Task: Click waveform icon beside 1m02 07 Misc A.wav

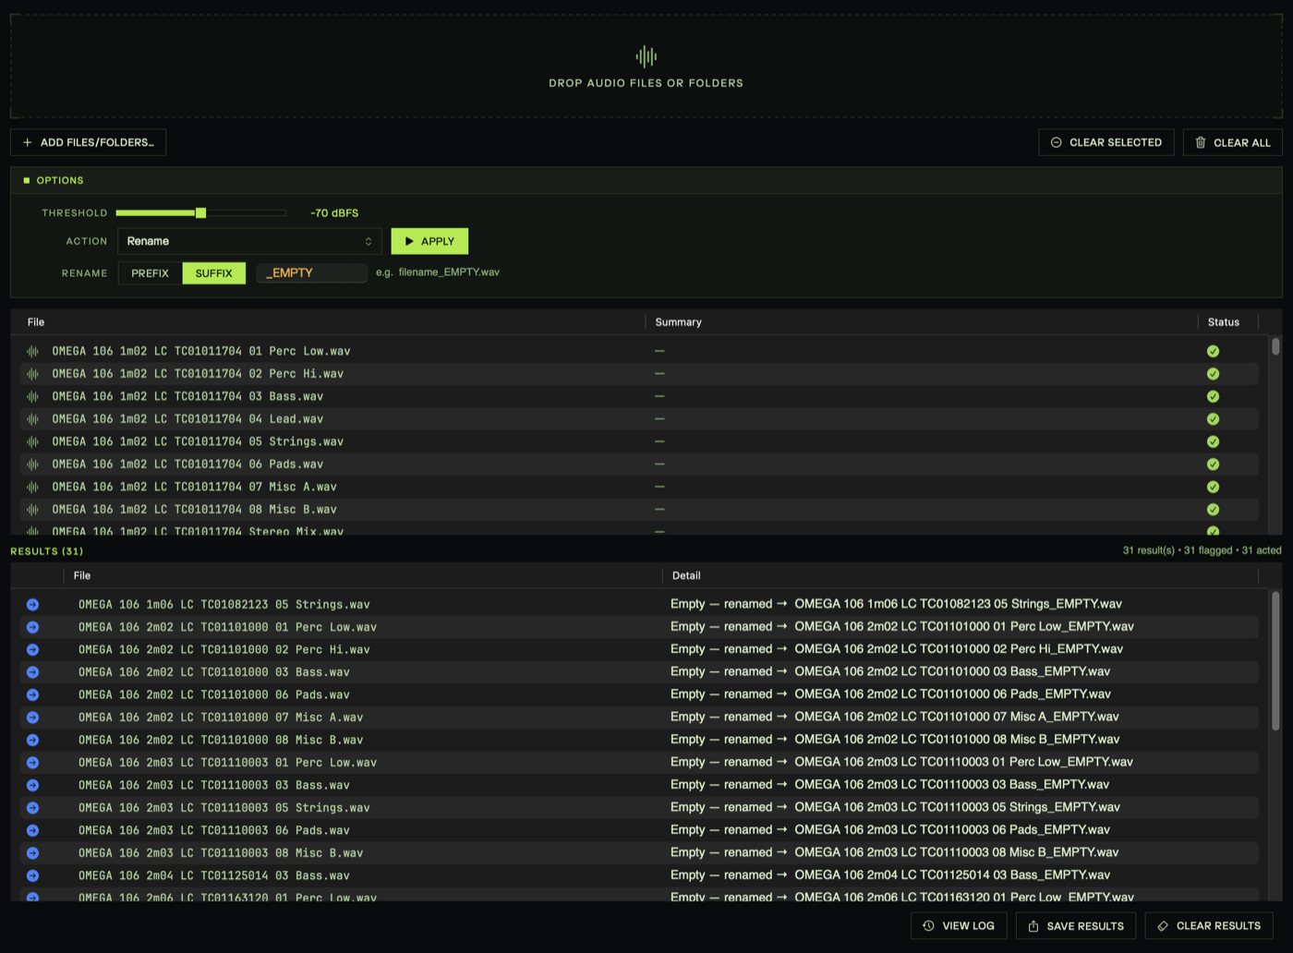Action: click(33, 487)
